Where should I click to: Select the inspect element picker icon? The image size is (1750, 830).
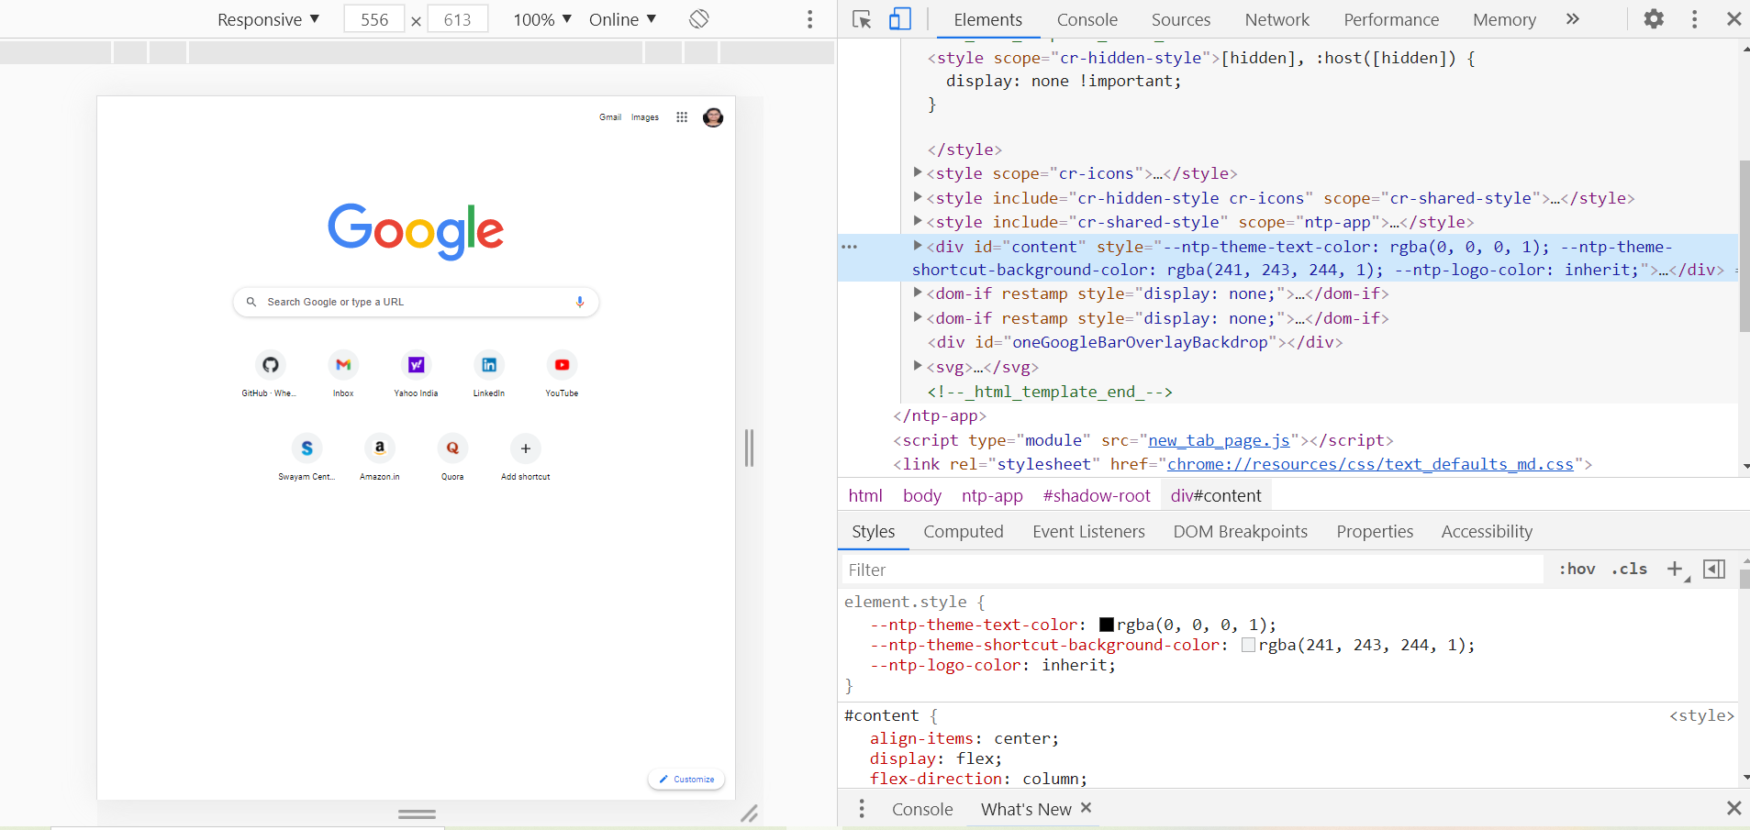tap(861, 19)
